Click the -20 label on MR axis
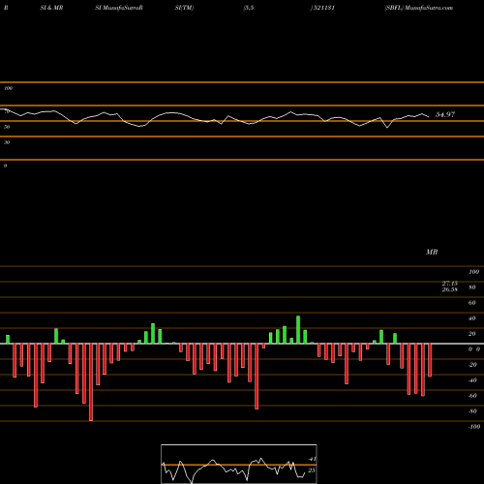Viewport: 484px width, 484px height. pos(472,364)
